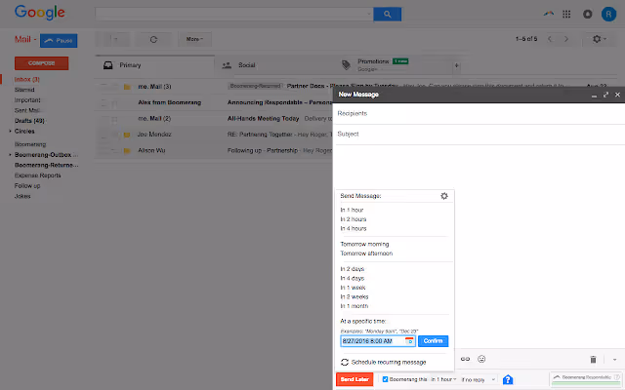
Task: Click Boomerang icon in top bar
Action: click(549, 14)
